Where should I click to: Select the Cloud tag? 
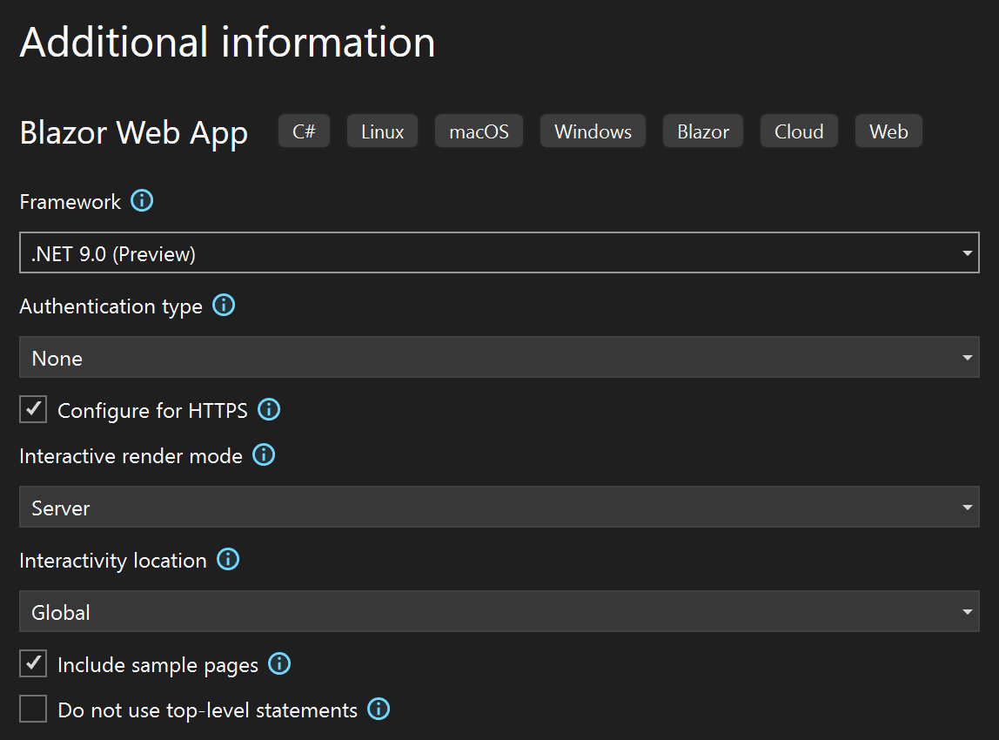[x=799, y=131]
